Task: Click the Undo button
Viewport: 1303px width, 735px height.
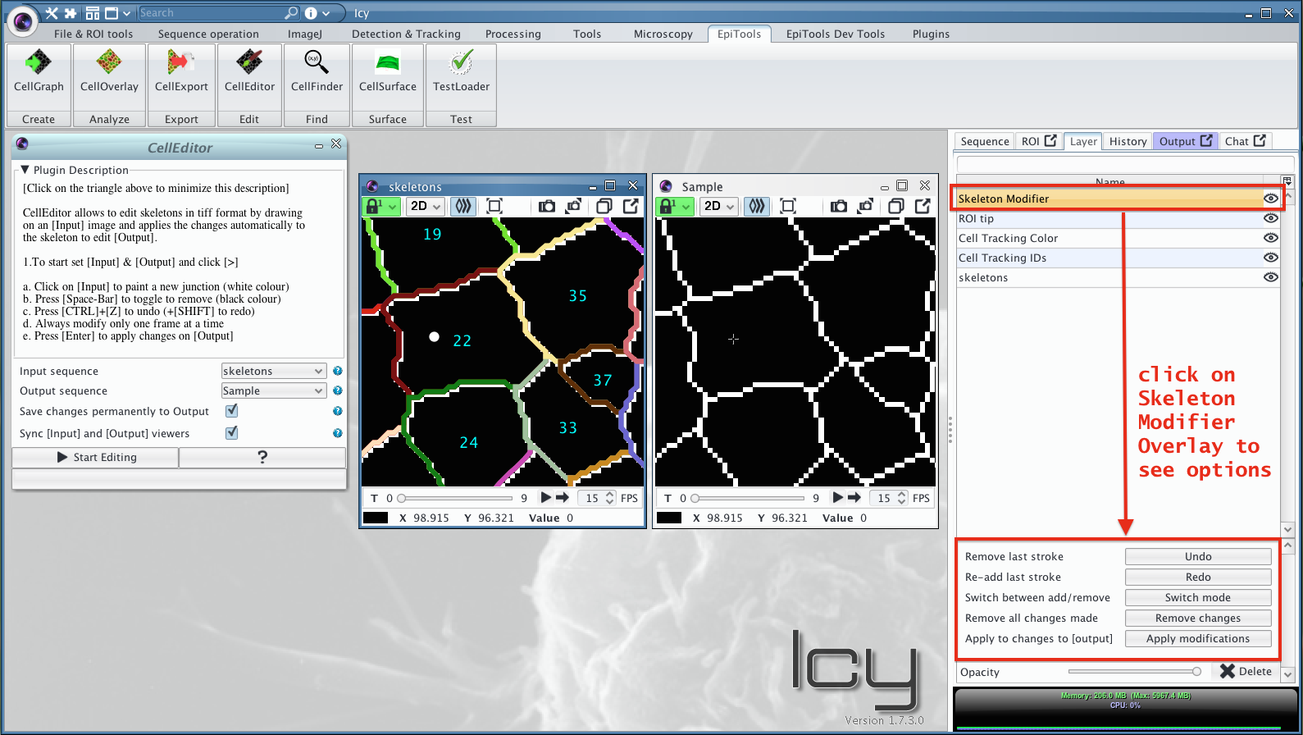Action: pyautogui.click(x=1198, y=556)
